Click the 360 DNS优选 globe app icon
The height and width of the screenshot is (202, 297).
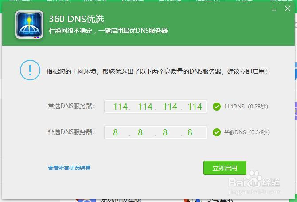(29, 24)
